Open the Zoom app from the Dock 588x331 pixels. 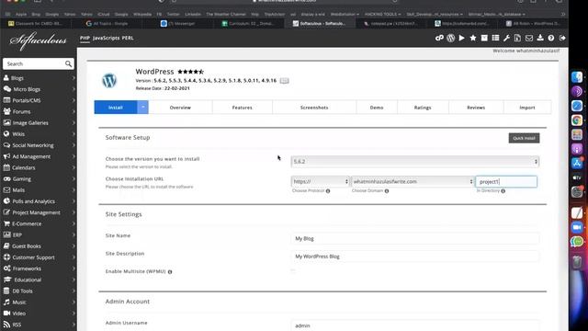tap(577, 227)
